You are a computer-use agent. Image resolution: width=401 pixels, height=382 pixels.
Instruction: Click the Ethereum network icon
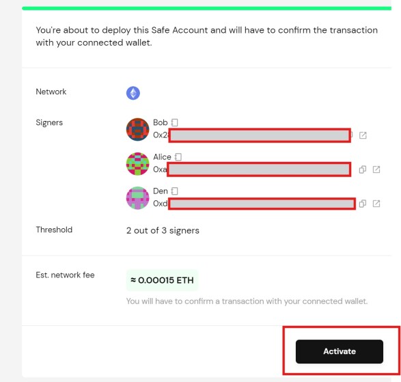(x=133, y=93)
